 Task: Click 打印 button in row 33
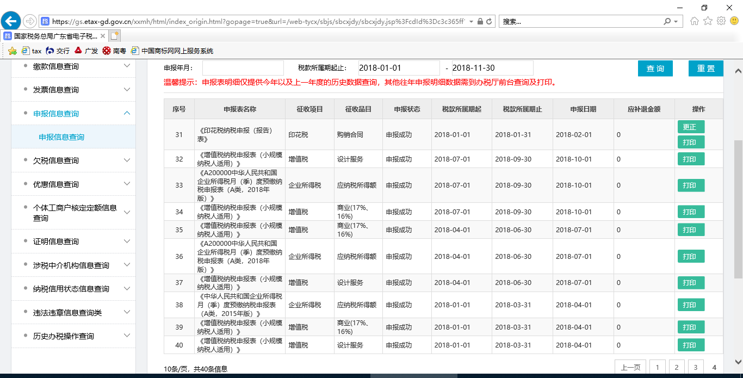pos(691,185)
